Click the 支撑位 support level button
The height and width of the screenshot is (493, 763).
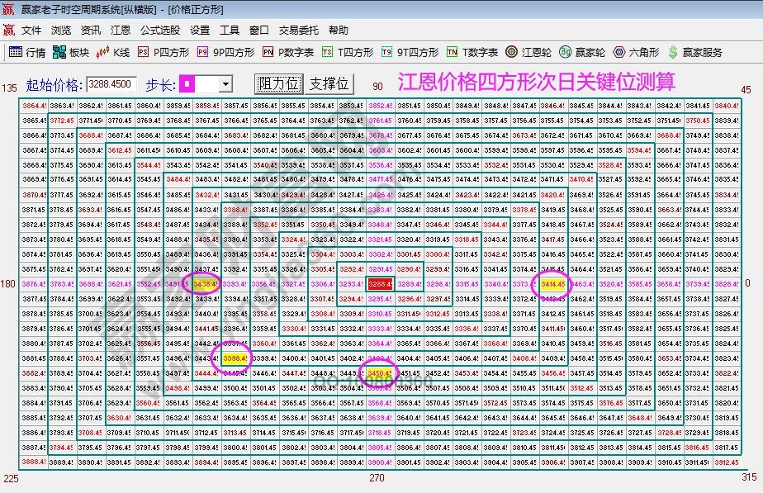pos(329,83)
